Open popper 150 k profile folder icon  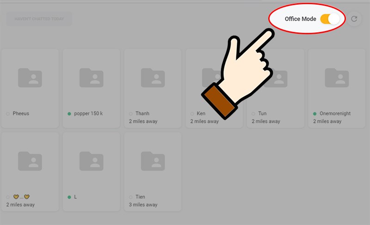click(91, 78)
